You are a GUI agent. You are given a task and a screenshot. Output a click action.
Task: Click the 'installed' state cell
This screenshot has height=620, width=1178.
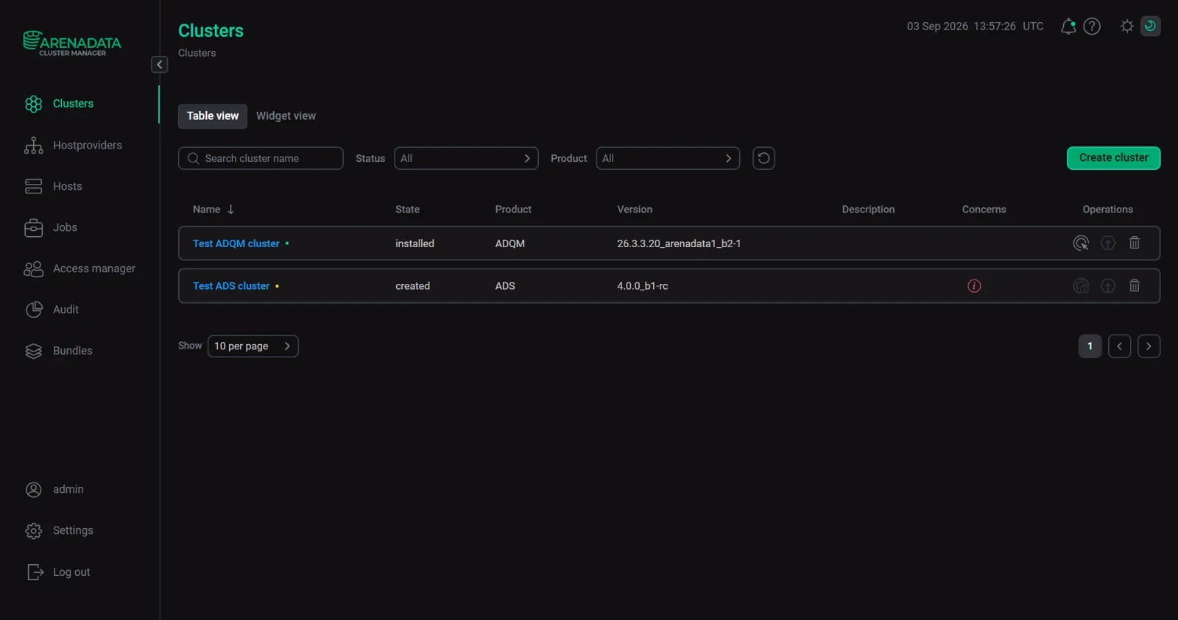[x=415, y=243]
